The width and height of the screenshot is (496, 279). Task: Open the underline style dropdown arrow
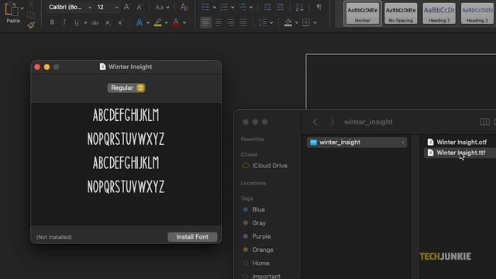pos(85,22)
